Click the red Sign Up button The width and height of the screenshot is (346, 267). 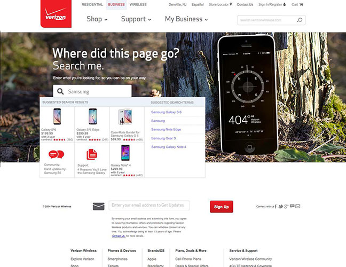[222, 207]
